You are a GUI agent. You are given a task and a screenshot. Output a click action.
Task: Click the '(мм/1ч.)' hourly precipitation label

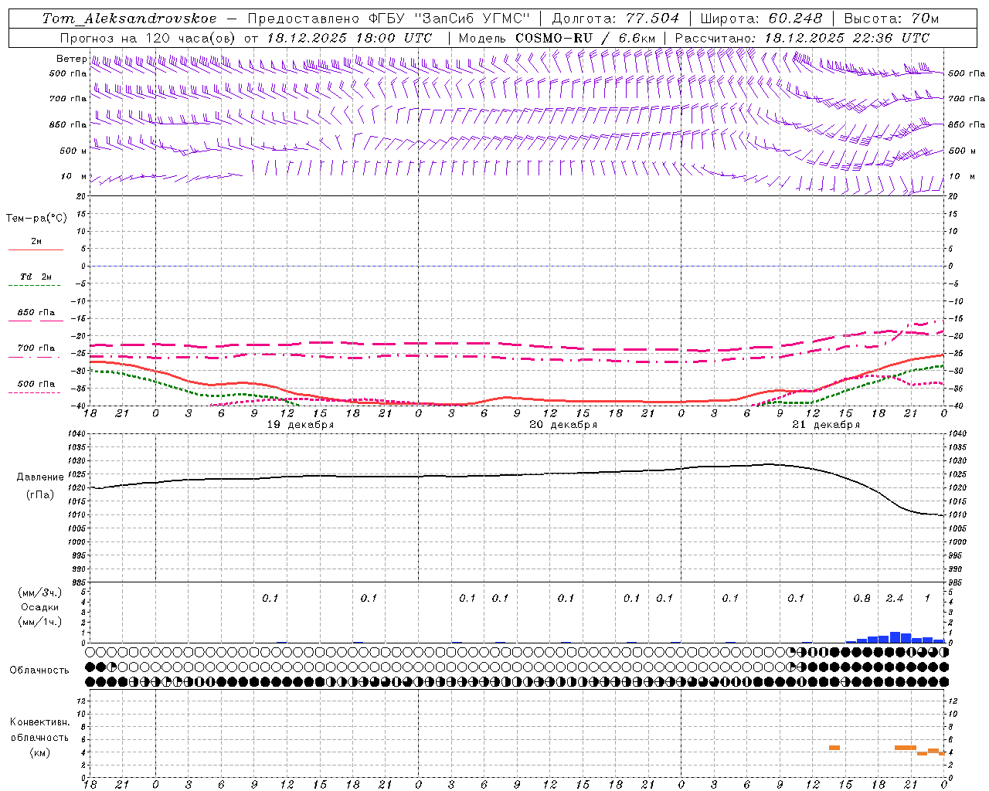pos(40,622)
